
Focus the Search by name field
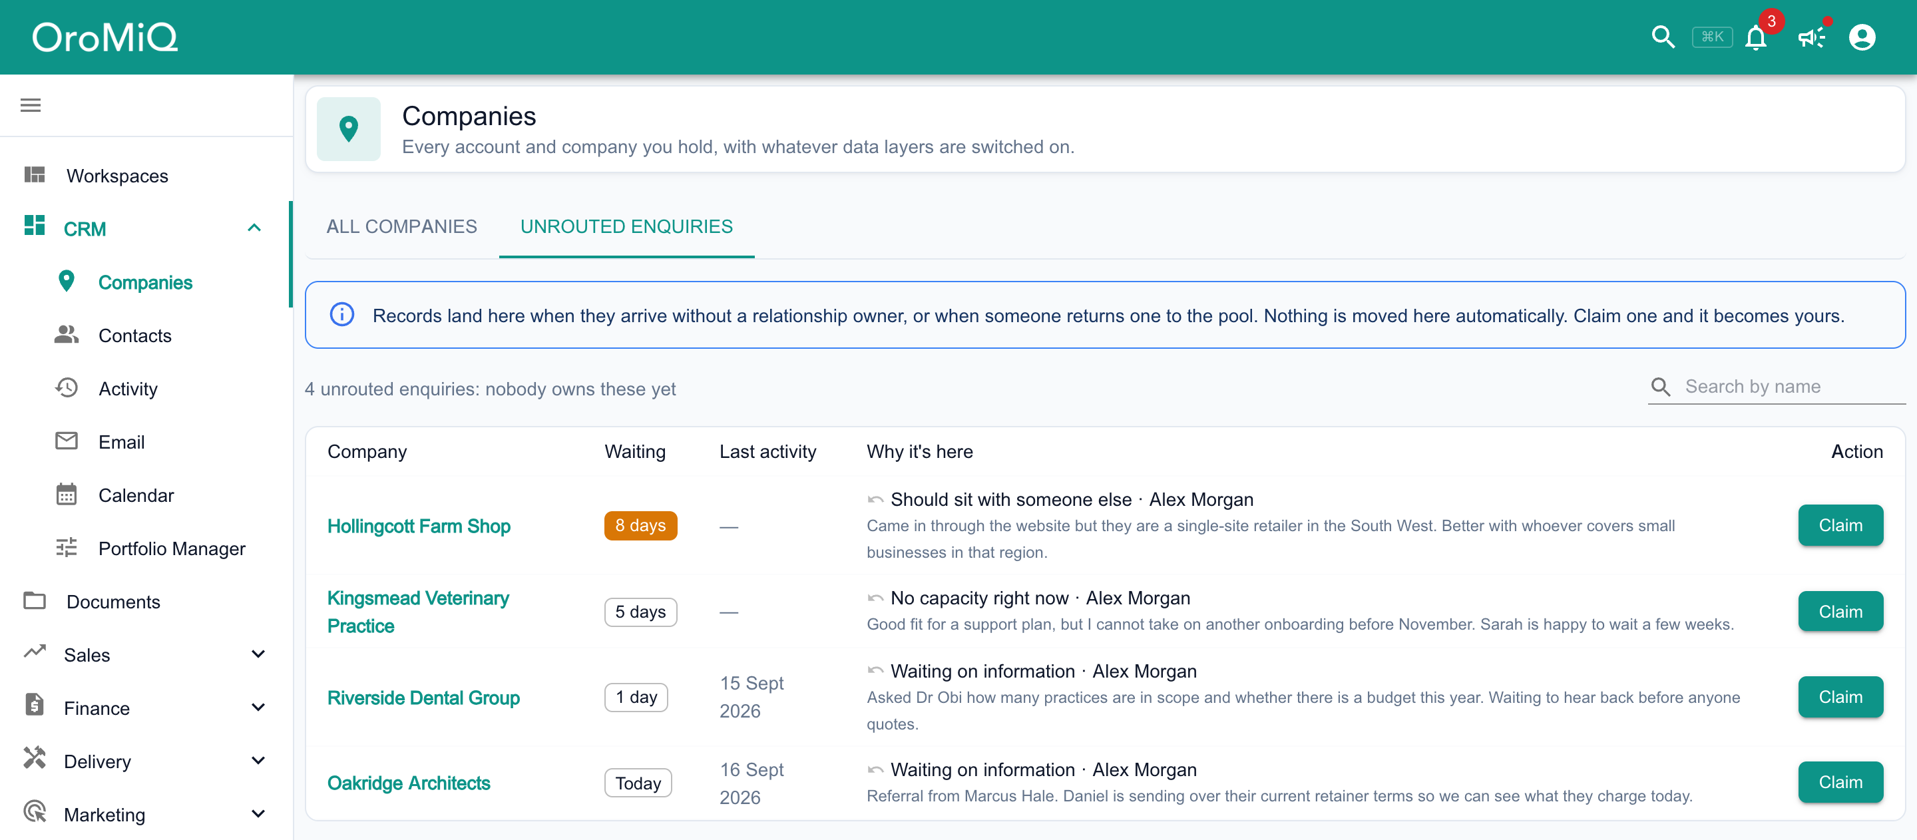(1777, 386)
